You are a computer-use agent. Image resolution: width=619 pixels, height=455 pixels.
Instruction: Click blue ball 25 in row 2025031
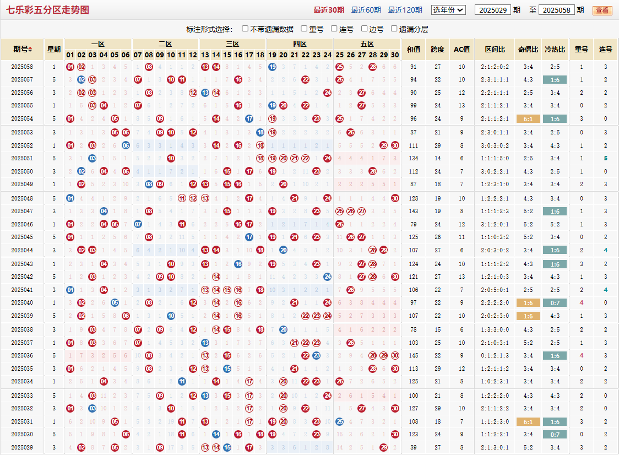[x=339, y=421]
